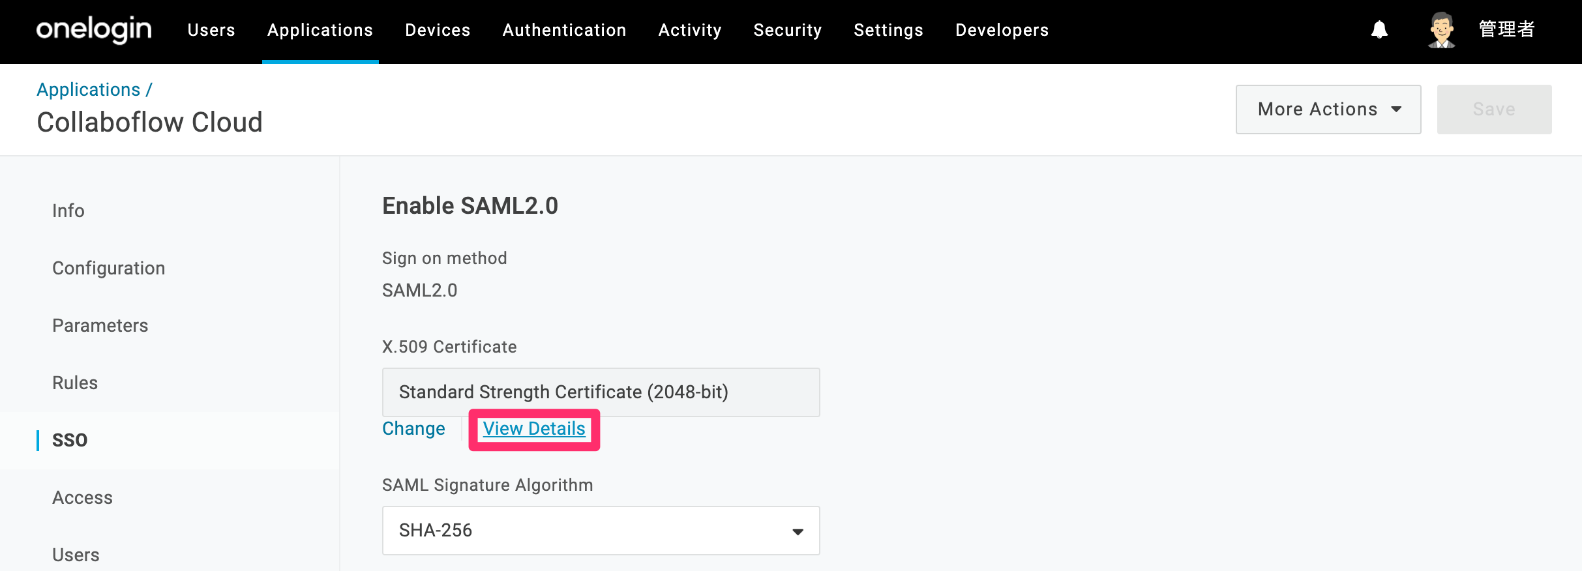Open the View Details link
1582x571 pixels.
(534, 429)
